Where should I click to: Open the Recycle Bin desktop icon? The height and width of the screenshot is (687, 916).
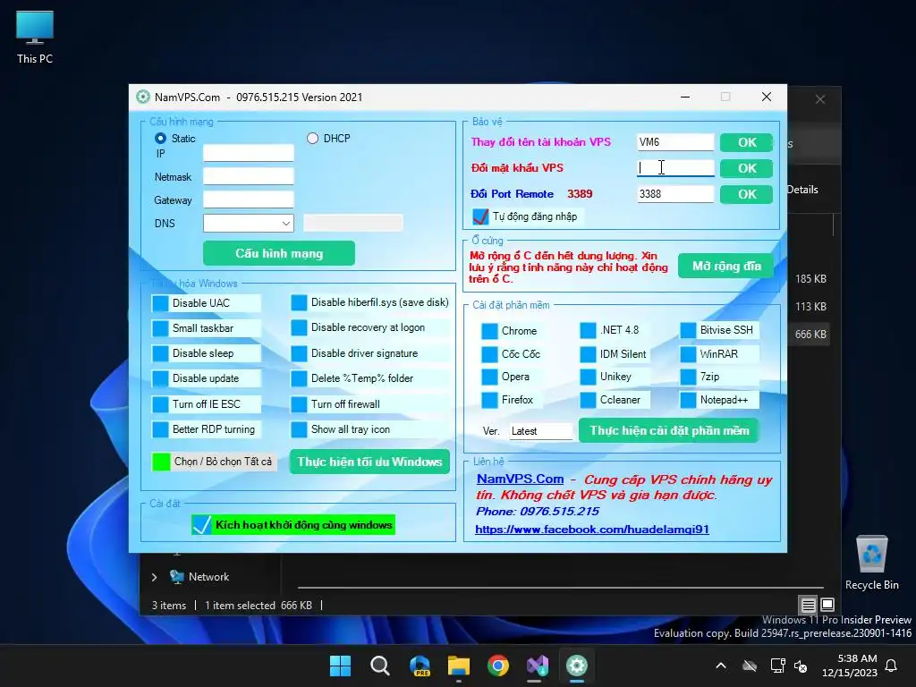click(871, 563)
